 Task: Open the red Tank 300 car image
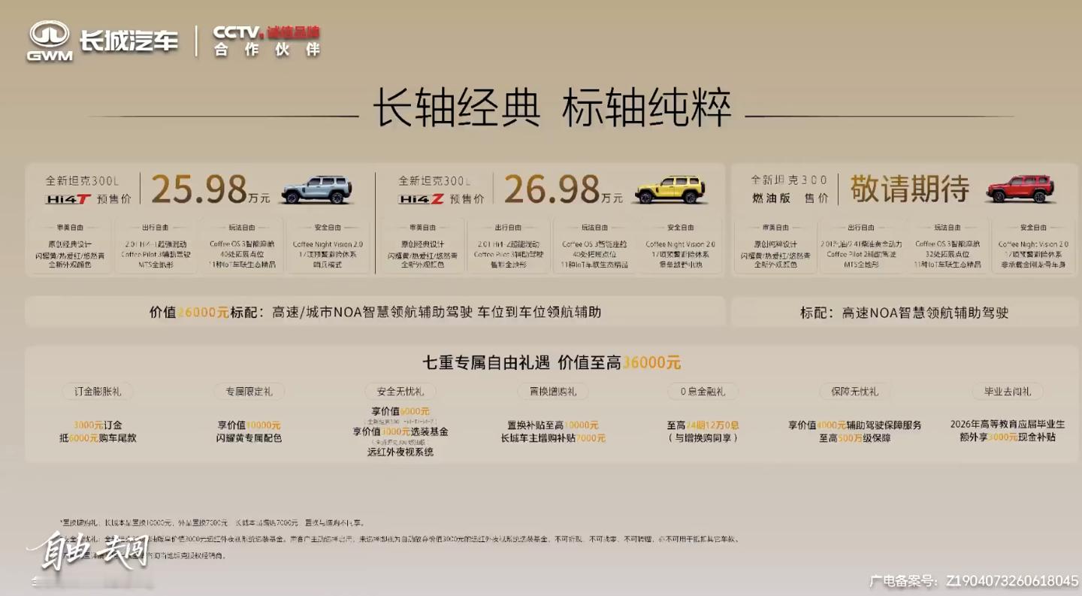1020,189
